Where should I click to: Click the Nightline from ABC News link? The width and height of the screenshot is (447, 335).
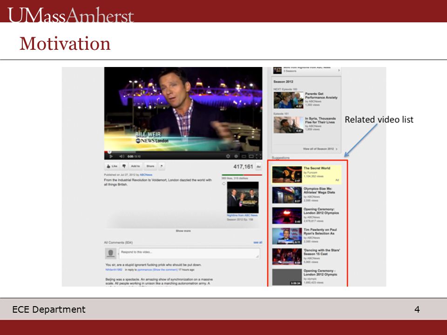pyautogui.click(x=242, y=215)
